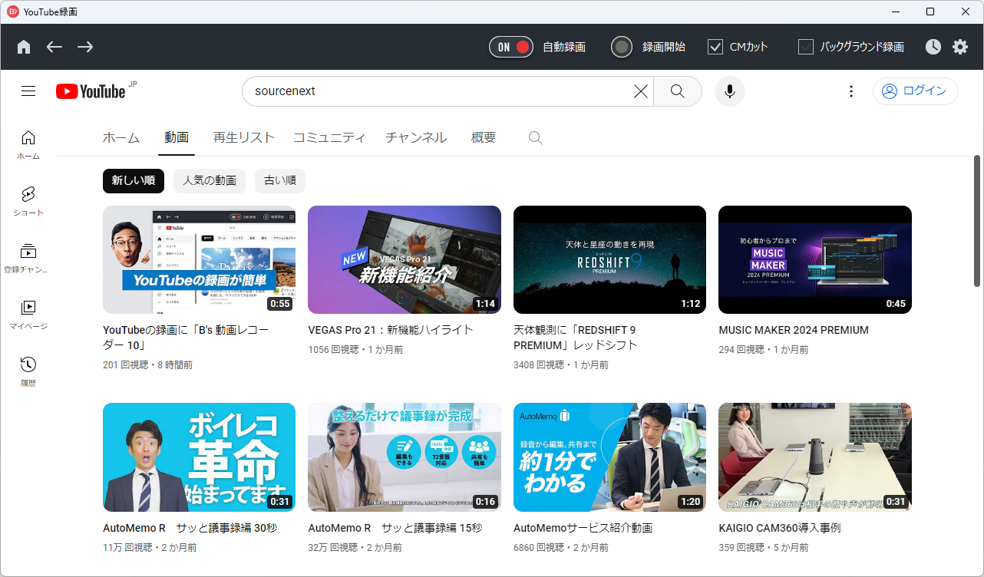Click the 11万 回視聴・2 か月前 text
984x577 pixels.
(x=150, y=548)
